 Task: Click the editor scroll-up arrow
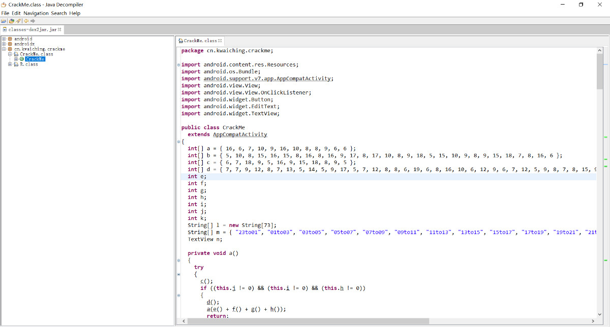tap(600, 50)
